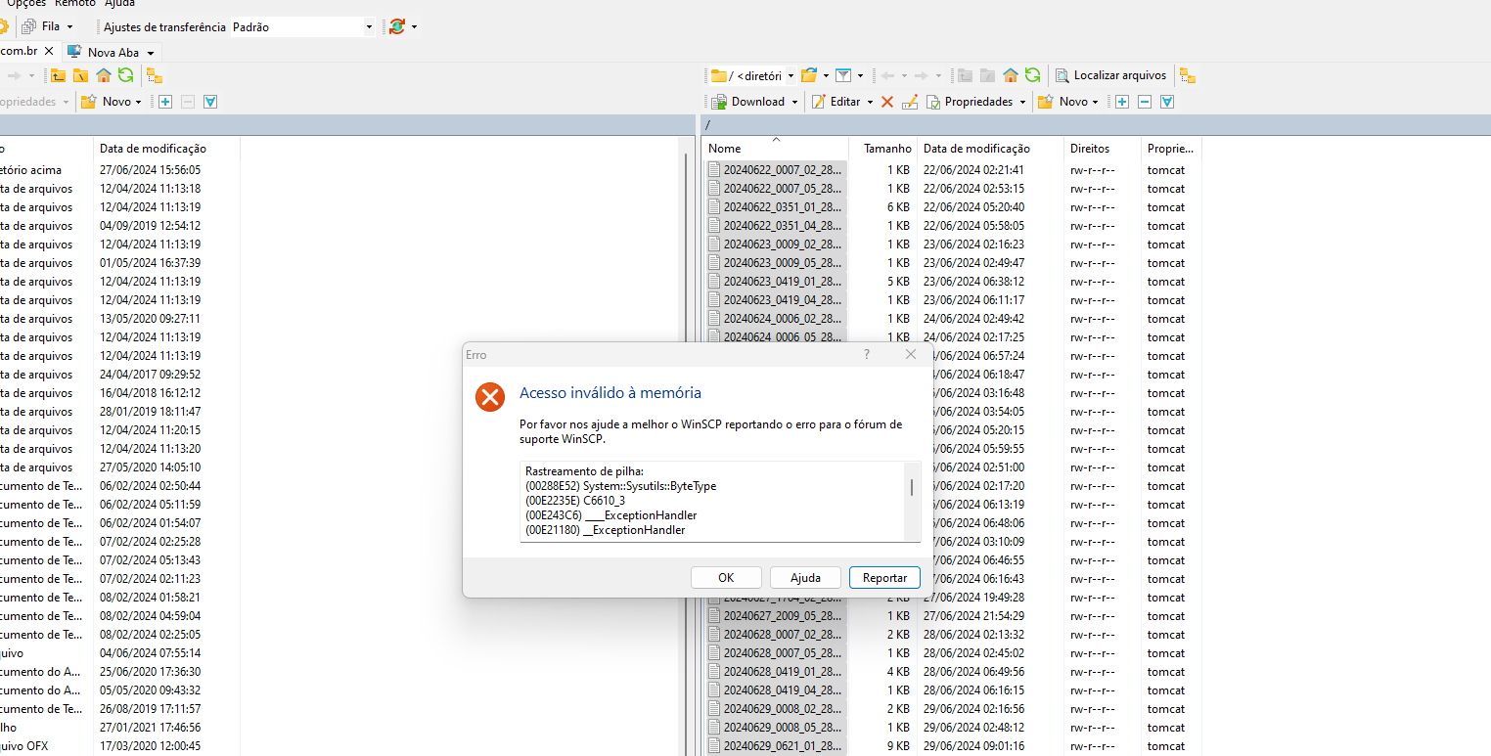Click the local panel home folder icon
The height and width of the screenshot is (756, 1491).
[103, 75]
